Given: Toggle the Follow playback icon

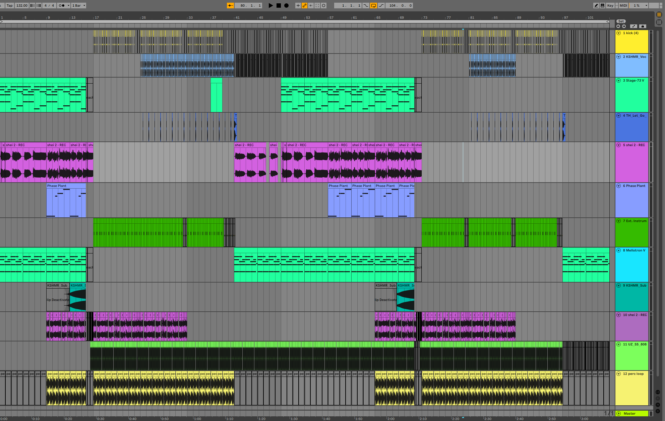Looking at the screenshot, I should (231, 6).
